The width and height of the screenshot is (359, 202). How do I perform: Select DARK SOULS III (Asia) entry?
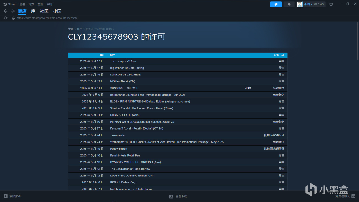pos(125,115)
